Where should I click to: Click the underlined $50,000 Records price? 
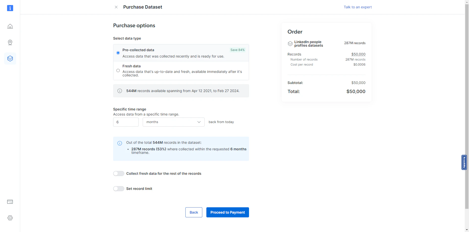coord(358,54)
